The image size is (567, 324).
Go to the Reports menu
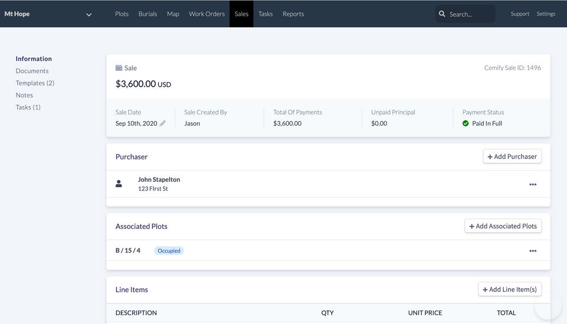(293, 14)
